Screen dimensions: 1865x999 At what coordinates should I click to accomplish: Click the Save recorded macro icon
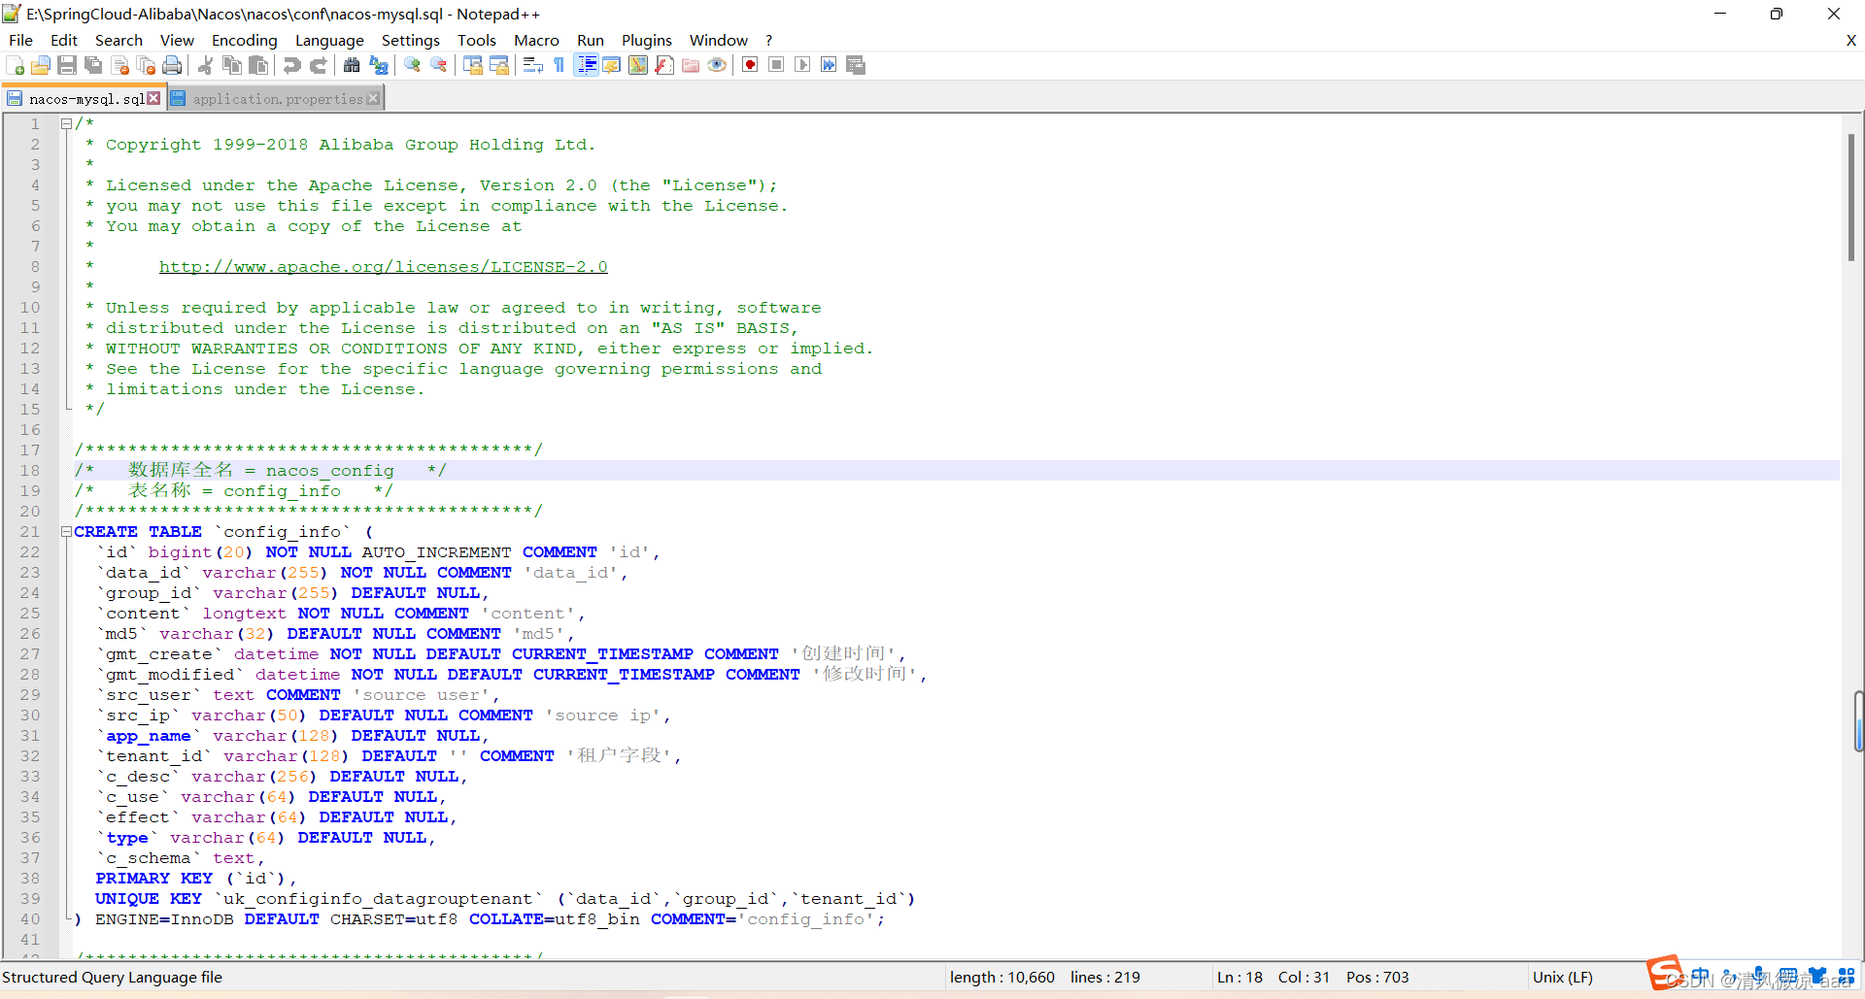tap(856, 65)
